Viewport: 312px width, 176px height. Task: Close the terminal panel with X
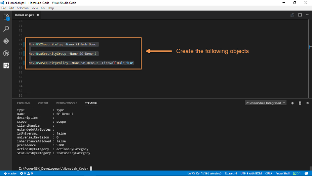pyautogui.click(x=307, y=103)
